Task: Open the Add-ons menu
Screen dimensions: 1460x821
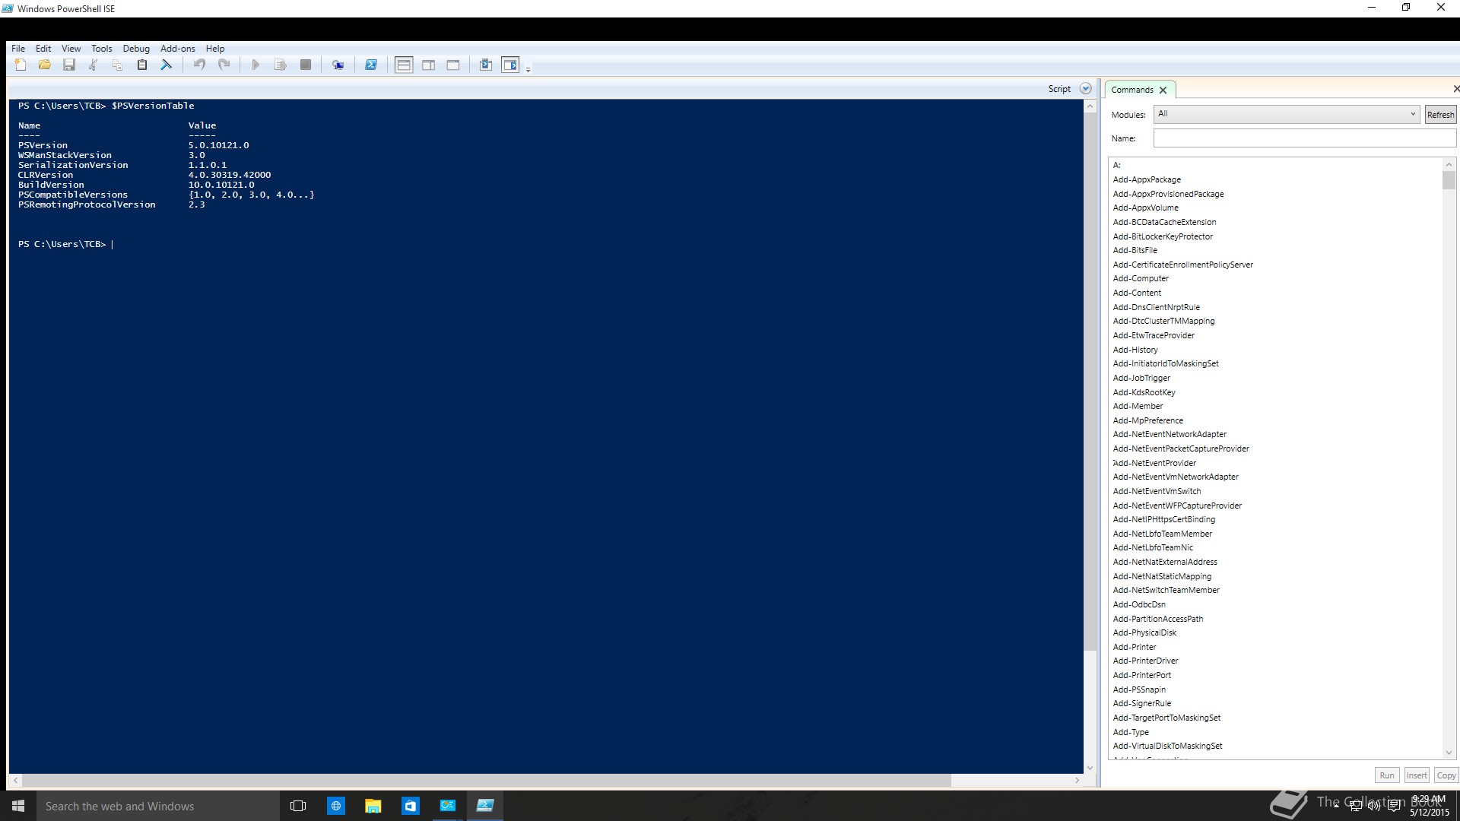Action: [178, 49]
